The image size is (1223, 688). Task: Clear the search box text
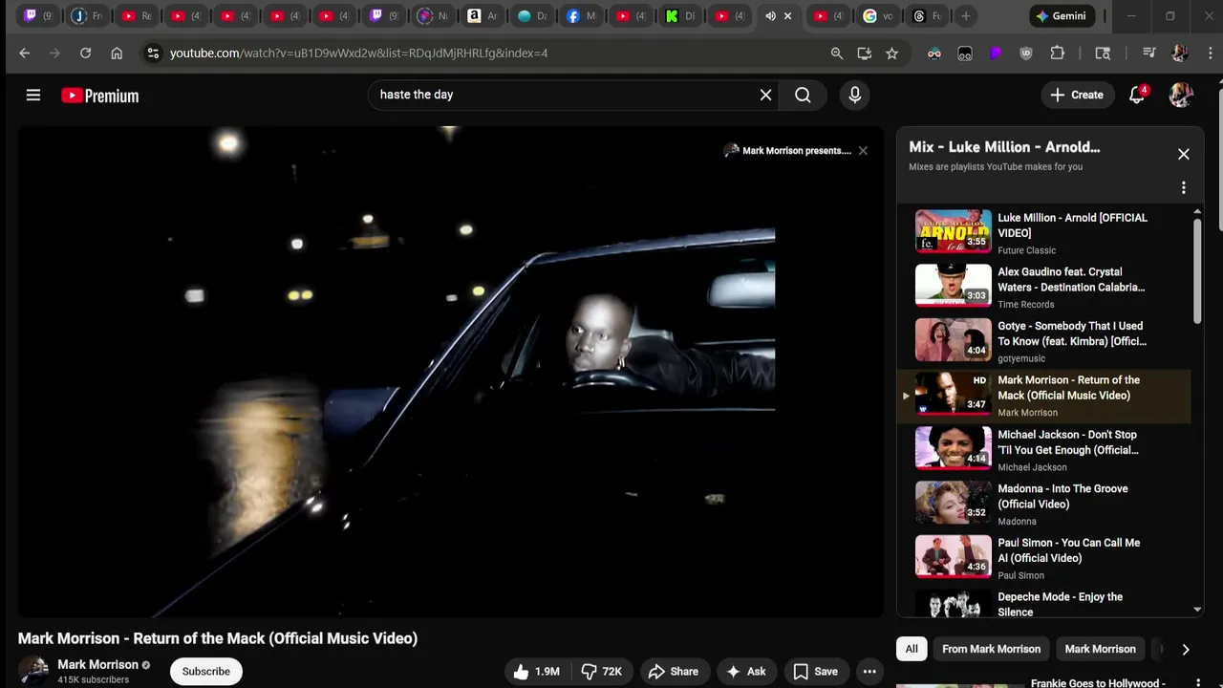(765, 95)
